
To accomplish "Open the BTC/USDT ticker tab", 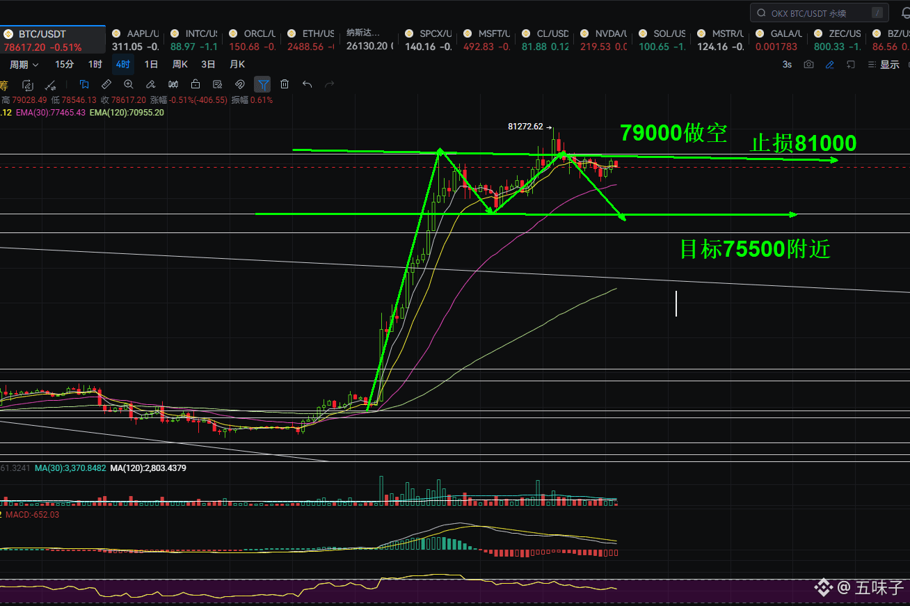I will click(x=52, y=40).
